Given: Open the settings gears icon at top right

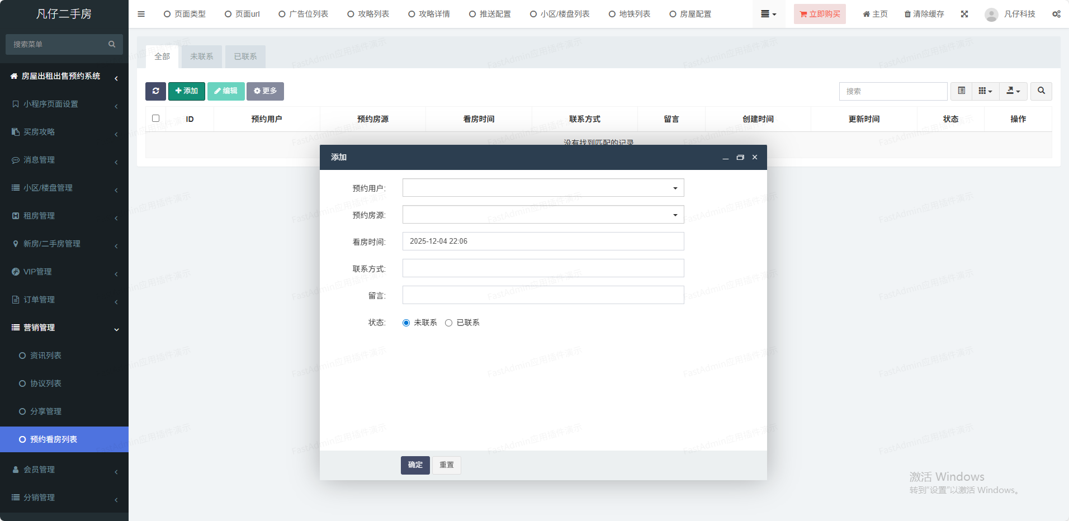Looking at the screenshot, I should coord(1056,14).
